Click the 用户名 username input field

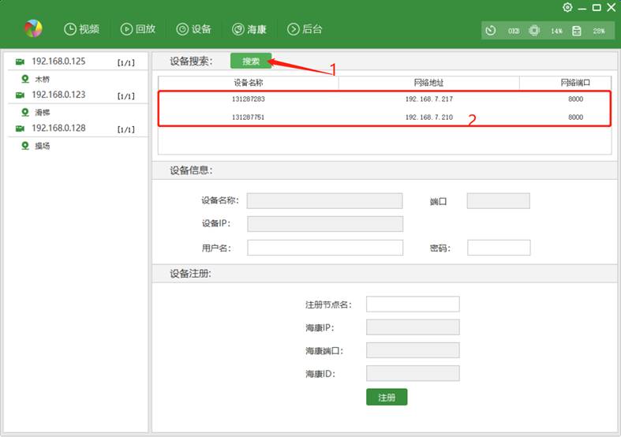(324, 248)
